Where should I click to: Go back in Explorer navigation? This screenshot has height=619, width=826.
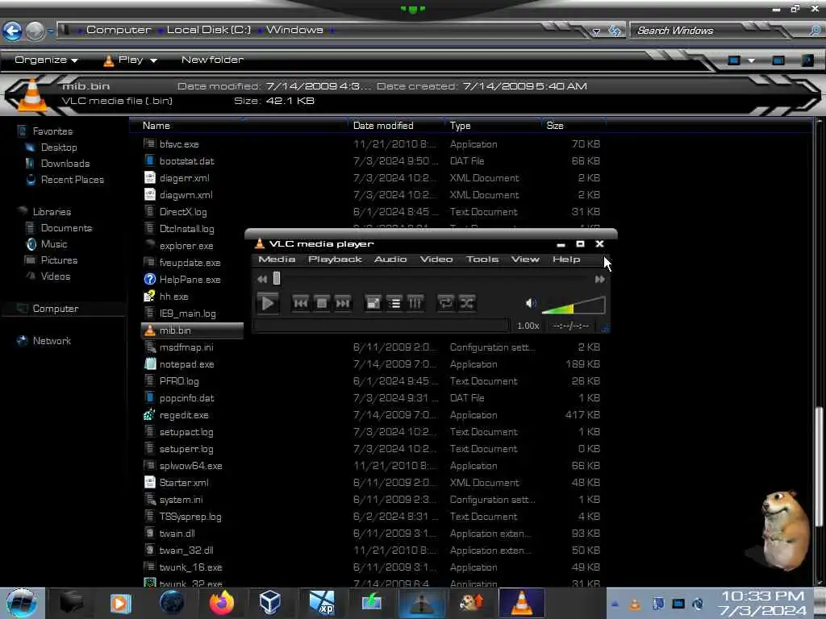click(13, 31)
